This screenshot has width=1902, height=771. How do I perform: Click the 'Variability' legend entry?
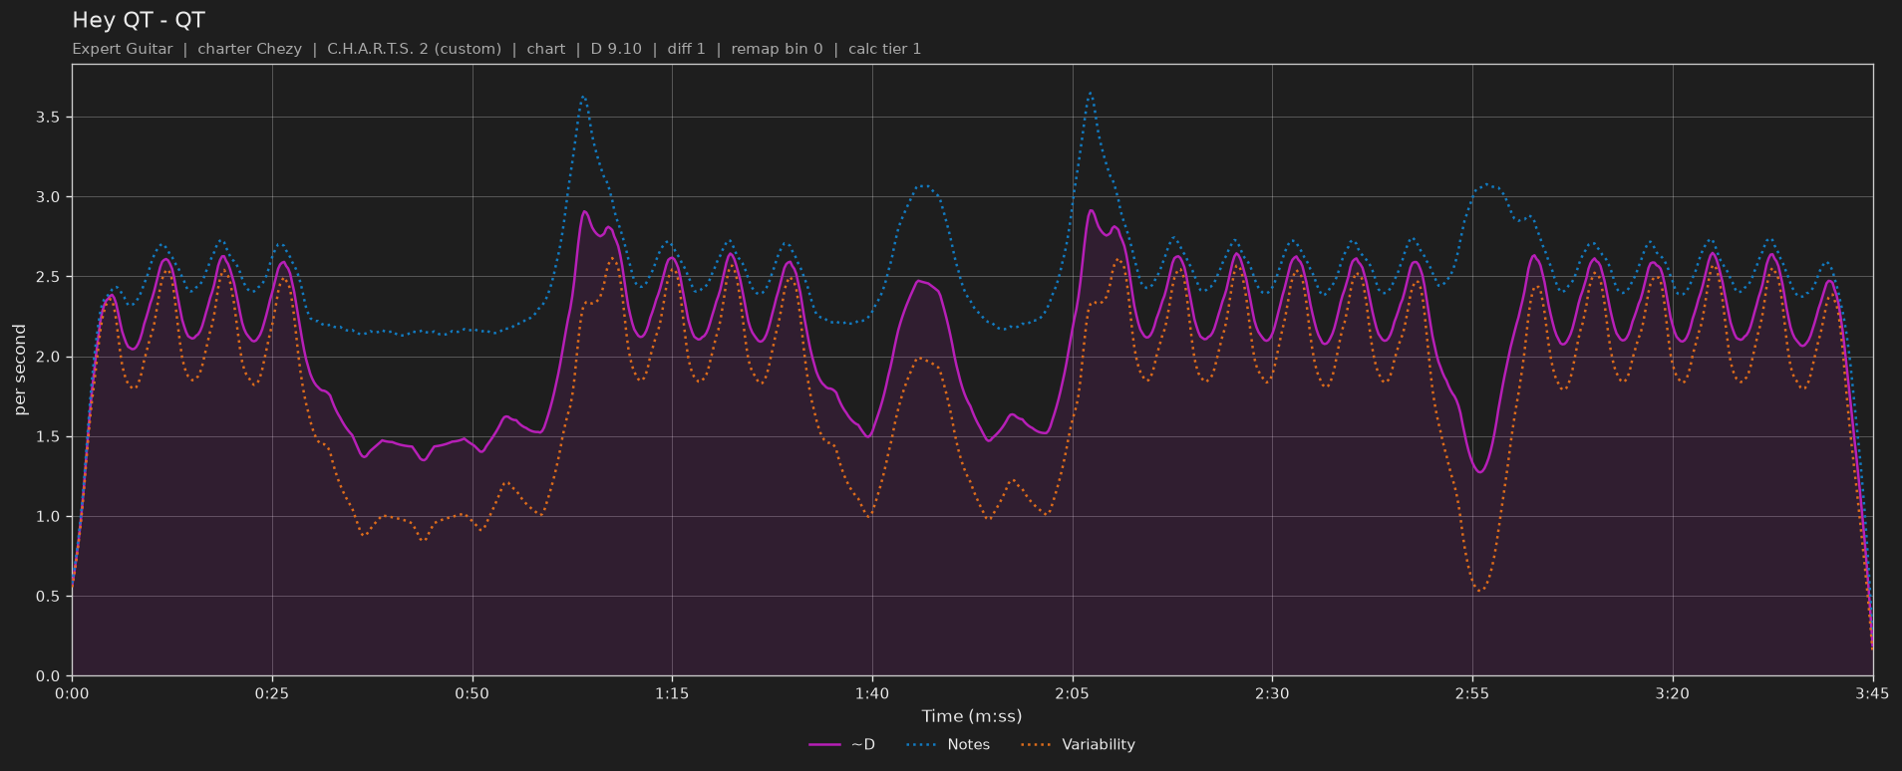(1078, 744)
